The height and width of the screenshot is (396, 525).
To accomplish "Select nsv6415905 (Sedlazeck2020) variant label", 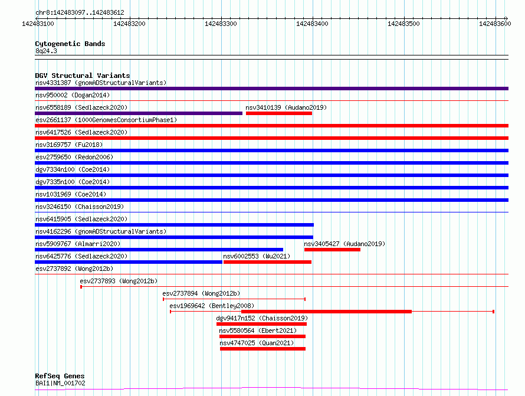I will coord(81,219).
